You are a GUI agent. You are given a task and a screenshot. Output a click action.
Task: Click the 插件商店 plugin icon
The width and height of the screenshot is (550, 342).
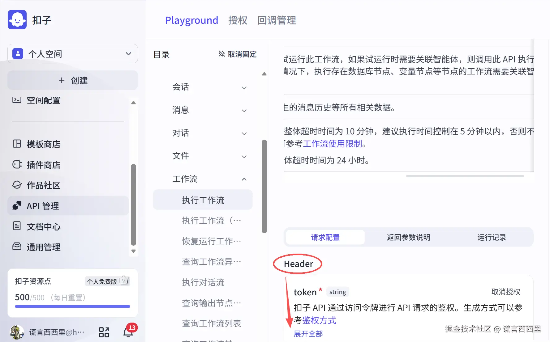pyautogui.click(x=17, y=165)
